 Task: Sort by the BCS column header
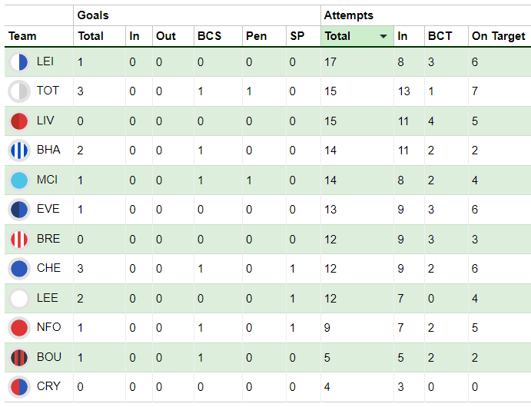(209, 36)
